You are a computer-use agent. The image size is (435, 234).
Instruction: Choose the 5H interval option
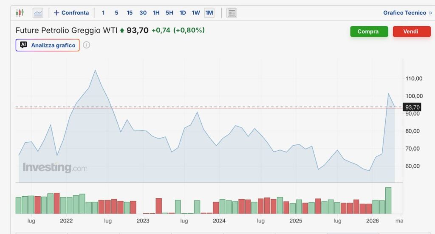[169, 13]
